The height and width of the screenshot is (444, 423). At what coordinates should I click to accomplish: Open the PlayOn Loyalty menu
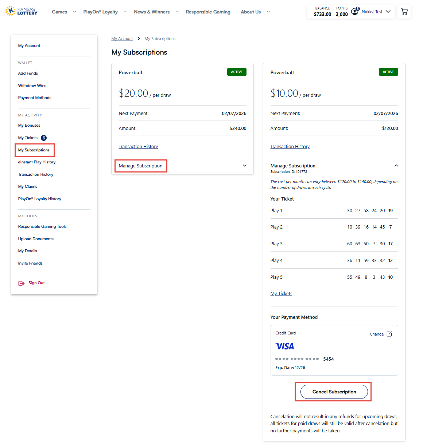[x=100, y=12]
